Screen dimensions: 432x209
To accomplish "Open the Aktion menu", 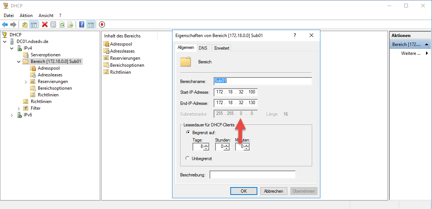I will [26, 16].
